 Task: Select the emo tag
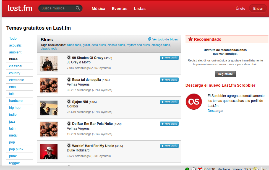point(12,87)
